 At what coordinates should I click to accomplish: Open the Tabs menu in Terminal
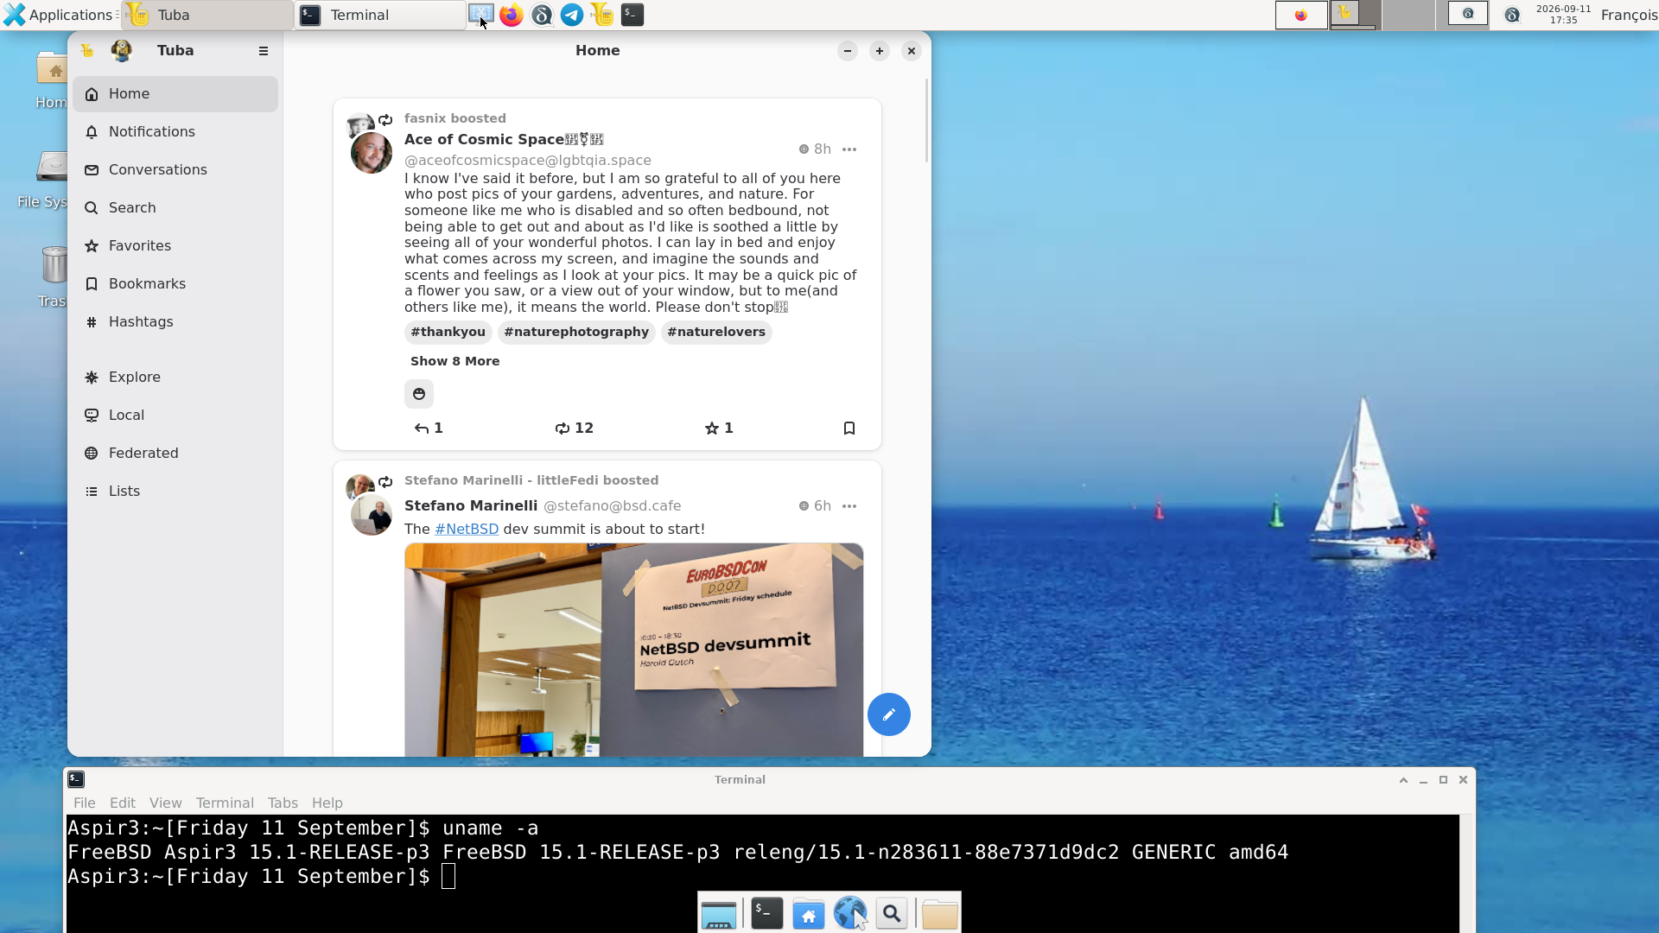point(283,803)
